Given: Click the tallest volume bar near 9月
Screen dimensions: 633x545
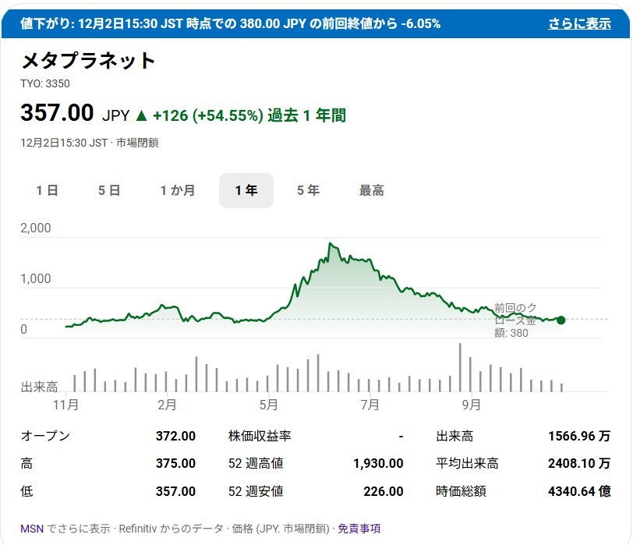Looking at the screenshot, I should click(x=460, y=366).
